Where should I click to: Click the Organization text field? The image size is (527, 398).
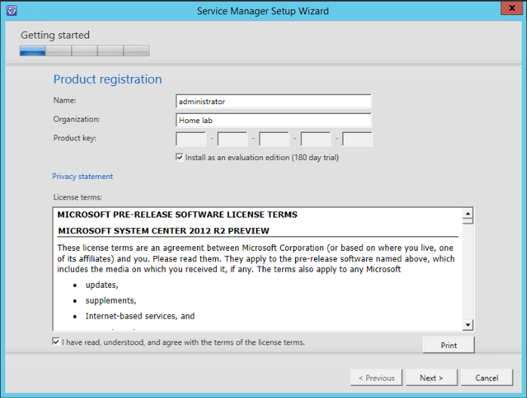[x=273, y=120]
